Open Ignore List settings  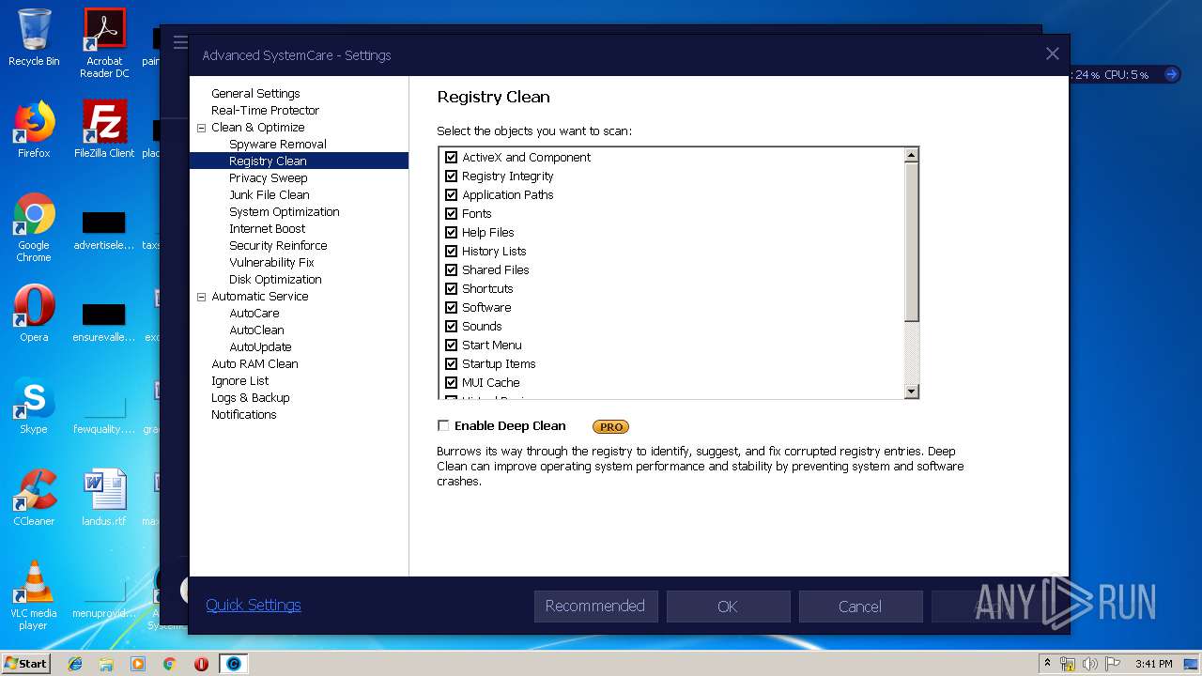pos(240,380)
